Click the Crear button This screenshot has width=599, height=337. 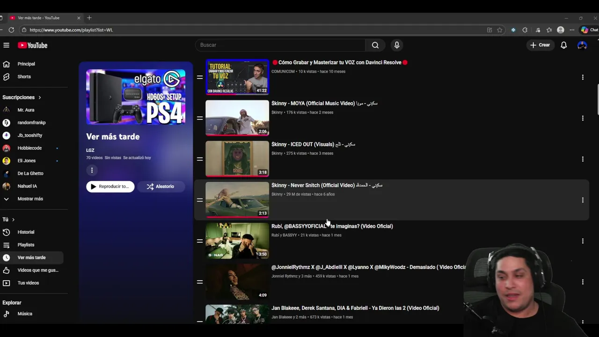[540, 45]
